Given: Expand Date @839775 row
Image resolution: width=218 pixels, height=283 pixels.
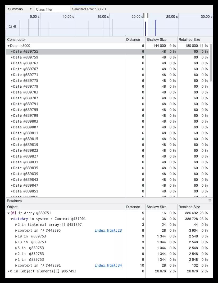Looking at the screenshot, I should pyautogui.click(x=12, y=81).
